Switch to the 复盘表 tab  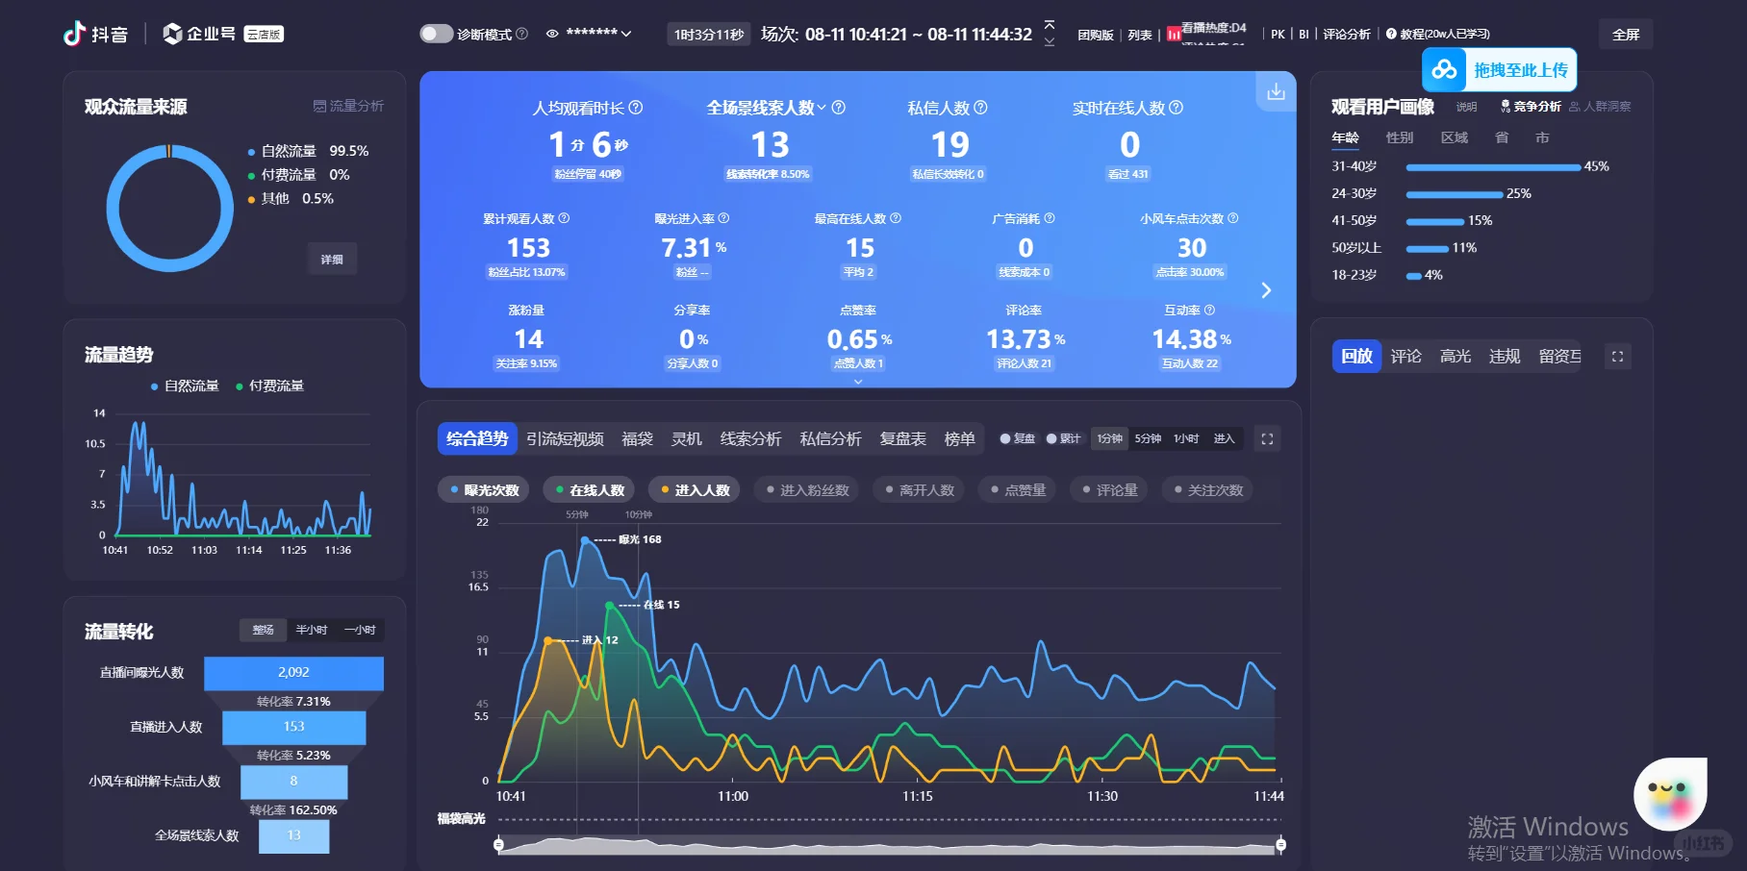902,439
